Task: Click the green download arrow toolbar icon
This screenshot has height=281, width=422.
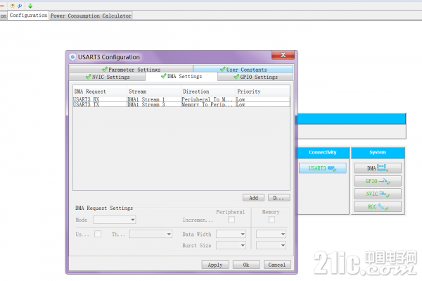Action: click(30, 6)
